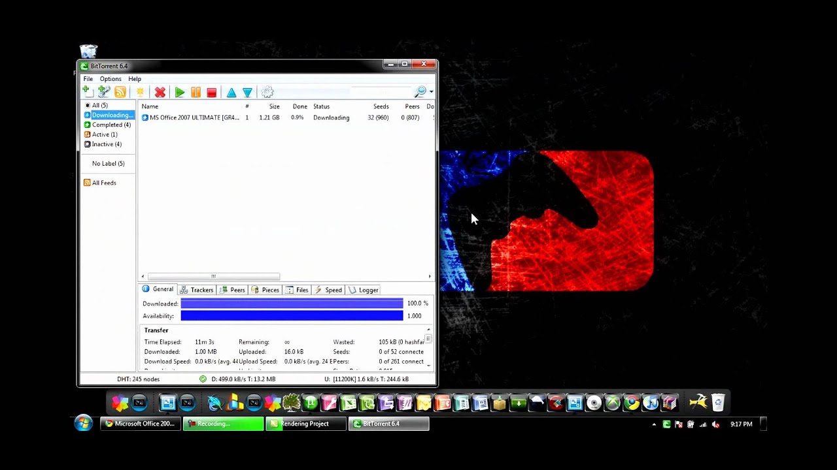The image size is (837, 470).
Task: Switch to the Logger tab
Action: [364, 290]
